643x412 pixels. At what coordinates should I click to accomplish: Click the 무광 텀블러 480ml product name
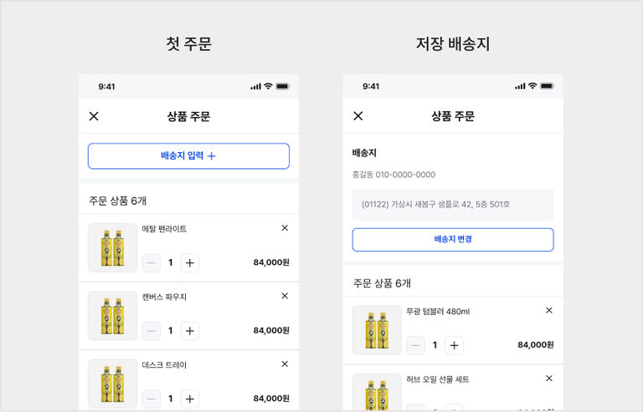438,312
